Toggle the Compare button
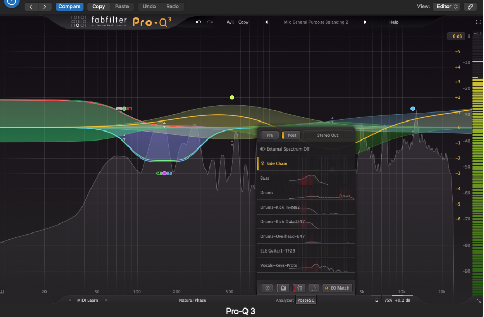484x317 pixels. click(x=69, y=6)
